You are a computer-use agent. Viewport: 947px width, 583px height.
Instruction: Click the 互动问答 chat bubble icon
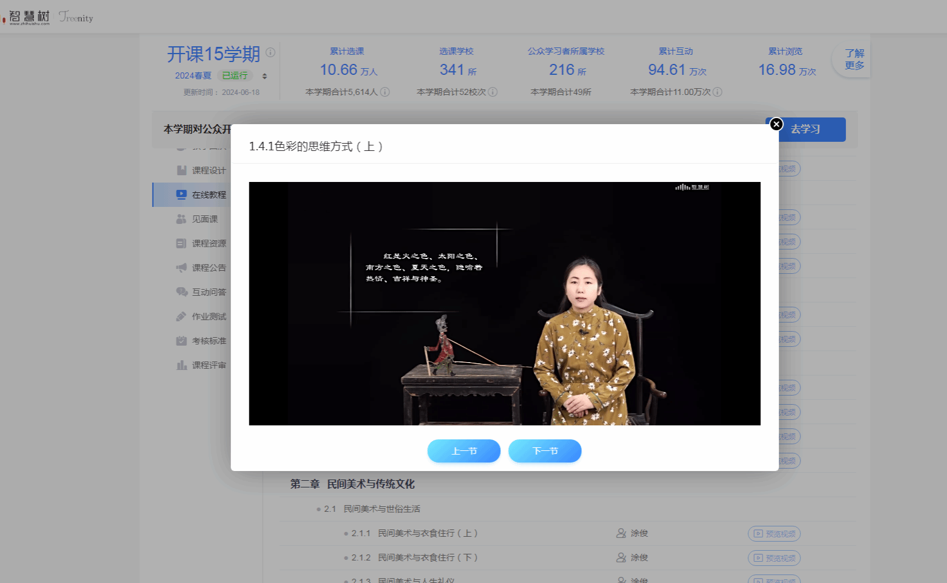pos(181,292)
